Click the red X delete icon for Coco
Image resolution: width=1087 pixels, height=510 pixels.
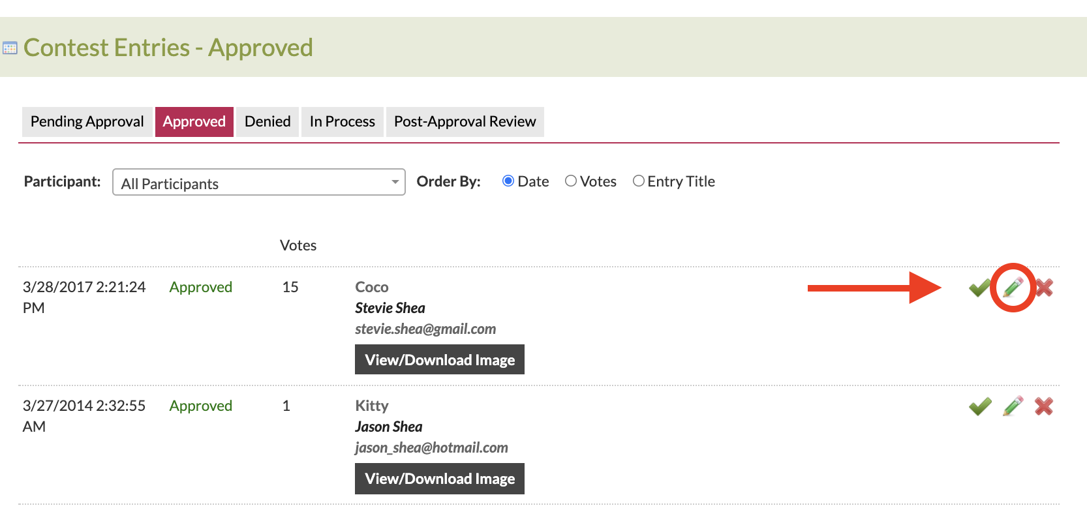point(1044,288)
